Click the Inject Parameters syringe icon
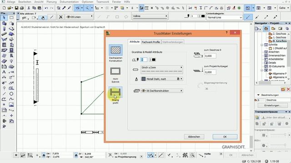 [x=69, y=8]
